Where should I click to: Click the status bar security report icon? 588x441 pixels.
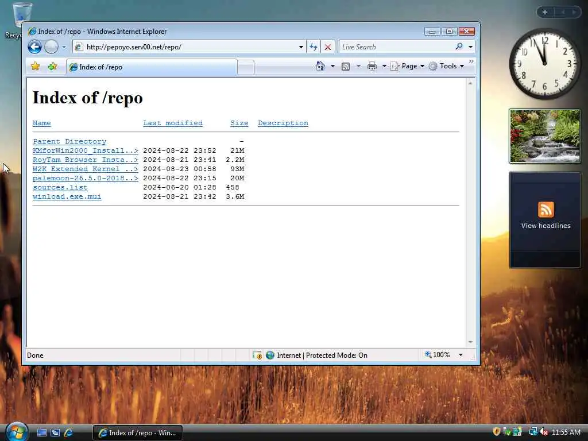[x=257, y=355]
